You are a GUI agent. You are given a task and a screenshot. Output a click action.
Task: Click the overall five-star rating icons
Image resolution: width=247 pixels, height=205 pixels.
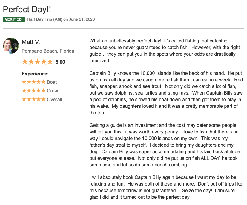[37, 62]
